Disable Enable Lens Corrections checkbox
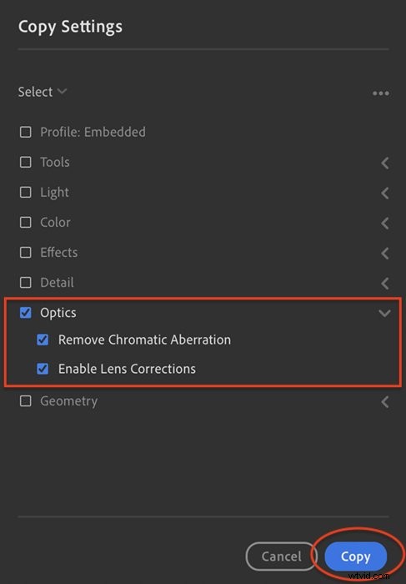 [43, 369]
